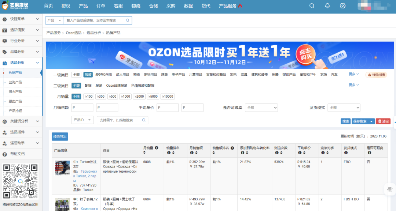Open Ozon选品 breadcrumb link
This screenshot has height=211, width=396.
point(74,33)
